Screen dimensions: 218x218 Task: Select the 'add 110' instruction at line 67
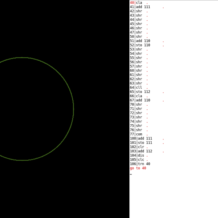click(x=143, y=100)
